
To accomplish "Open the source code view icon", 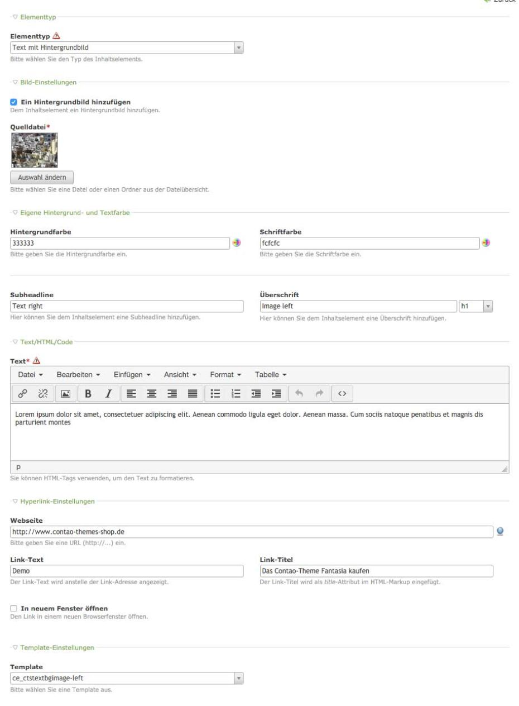I will (x=343, y=394).
